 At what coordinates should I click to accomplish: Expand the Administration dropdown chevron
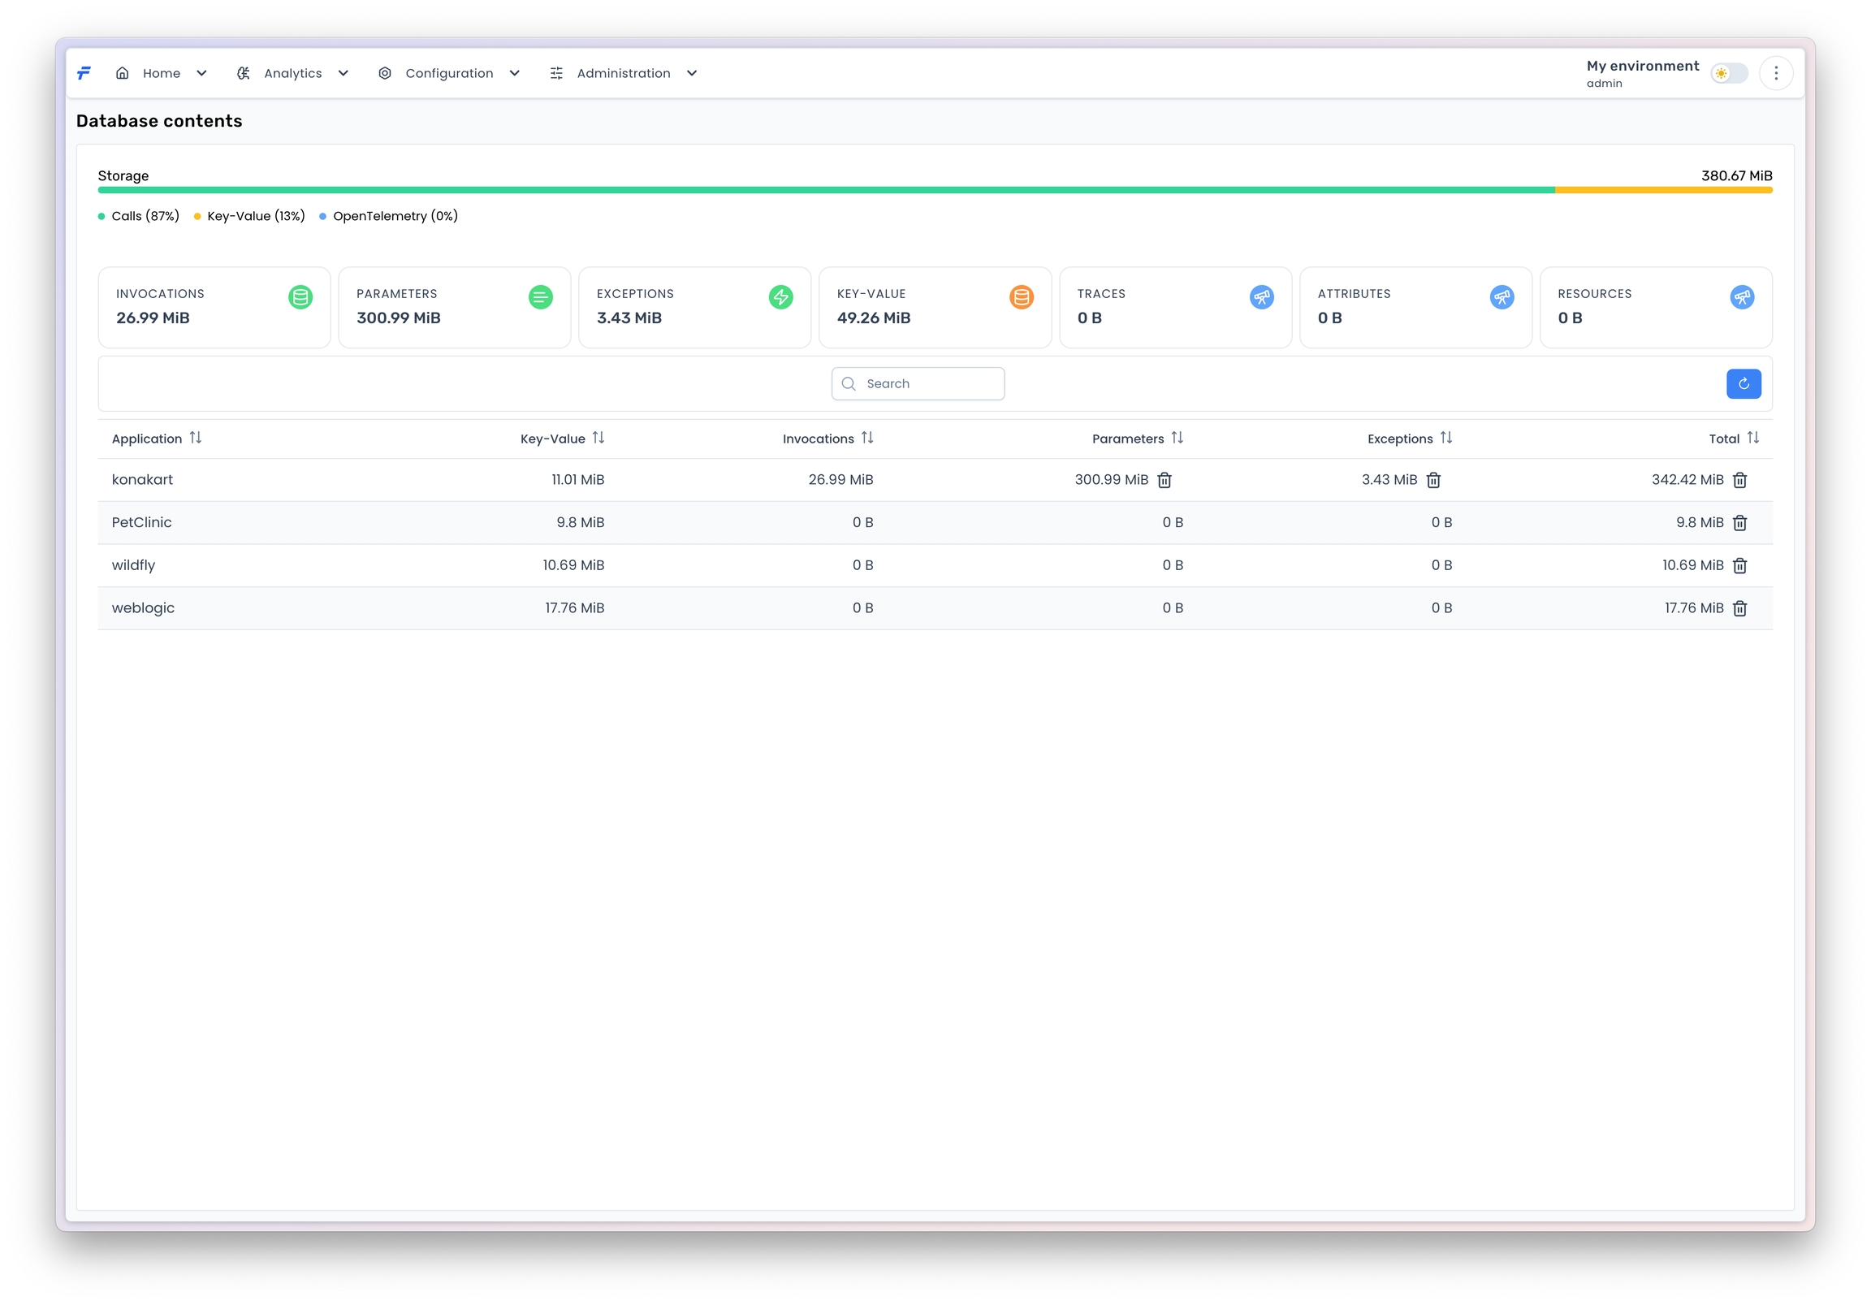pos(692,73)
